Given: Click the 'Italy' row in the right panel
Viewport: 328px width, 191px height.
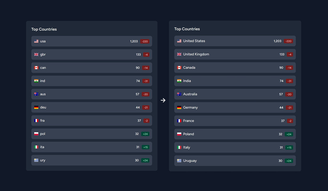Looking at the screenshot, I should (x=235, y=147).
